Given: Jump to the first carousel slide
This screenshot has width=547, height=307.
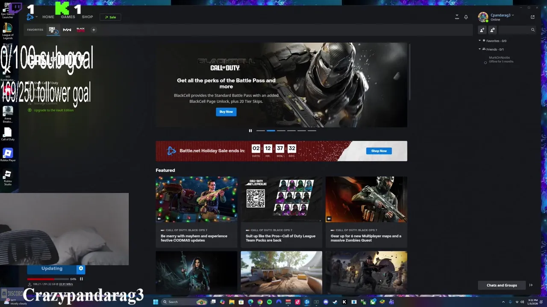Looking at the screenshot, I should 260,130.
